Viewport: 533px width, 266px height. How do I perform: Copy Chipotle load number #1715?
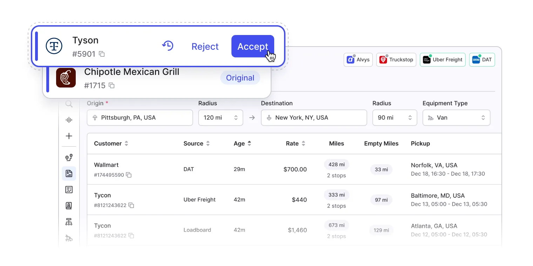(x=112, y=85)
